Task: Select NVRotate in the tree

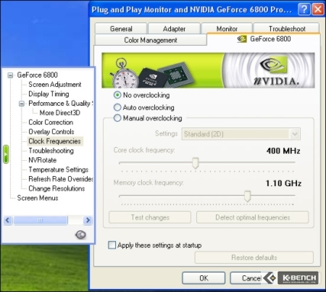Action: pos(42,160)
